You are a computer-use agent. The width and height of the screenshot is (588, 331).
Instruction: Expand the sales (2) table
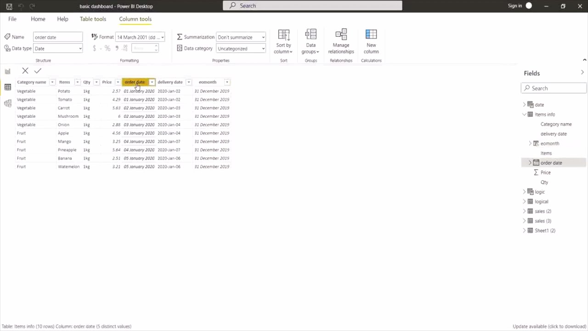(524, 211)
